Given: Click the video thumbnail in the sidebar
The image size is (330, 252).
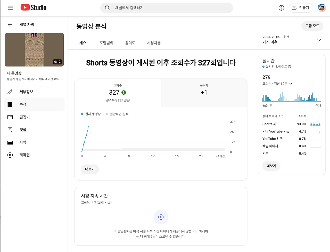Looking at the screenshot, I should [34, 50].
